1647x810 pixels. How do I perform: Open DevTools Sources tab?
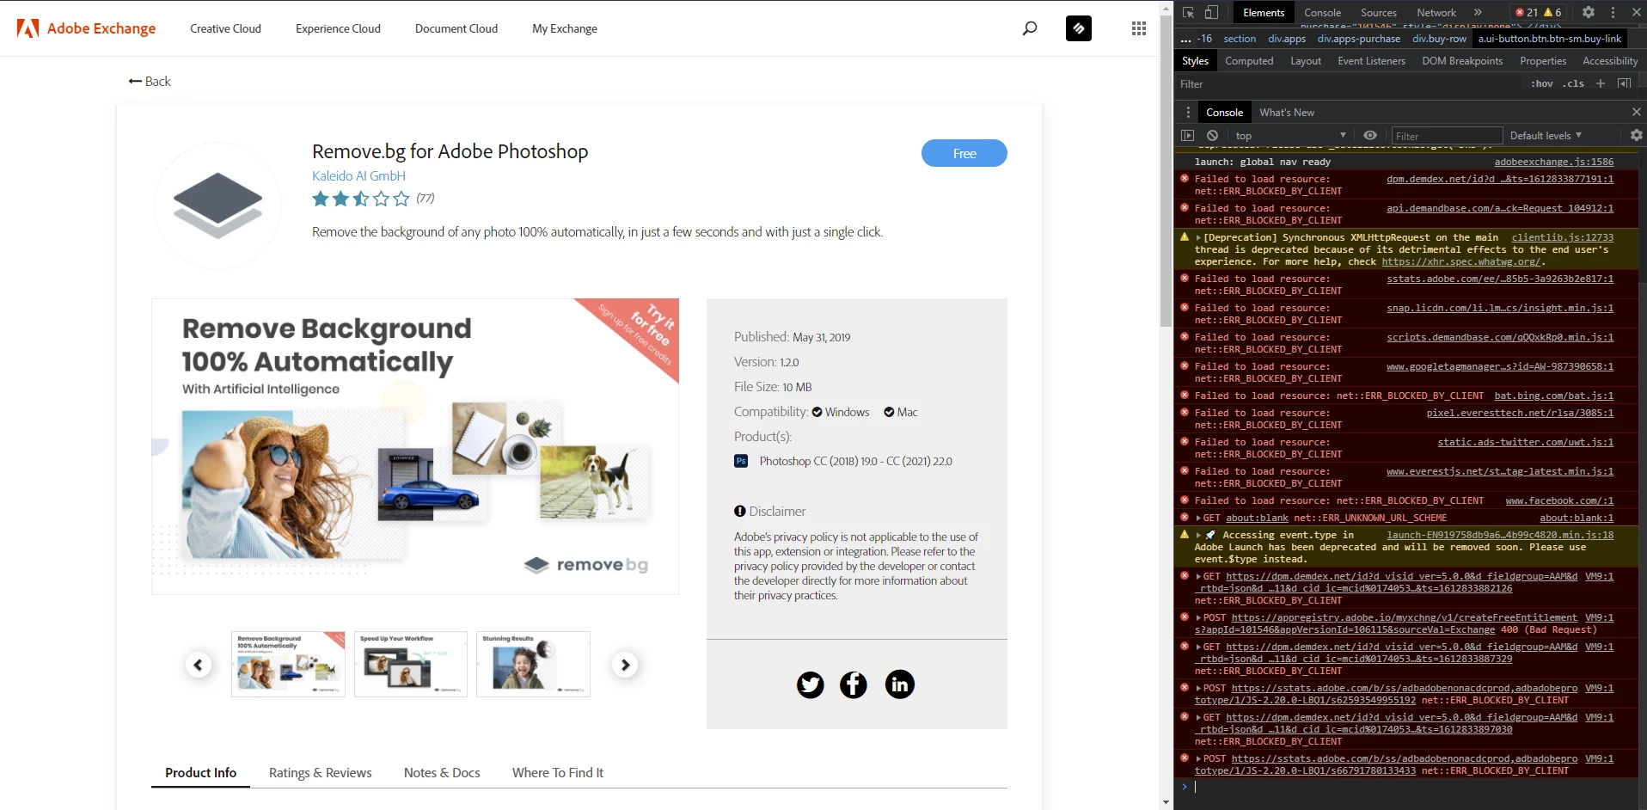(x=1379, y=12)
